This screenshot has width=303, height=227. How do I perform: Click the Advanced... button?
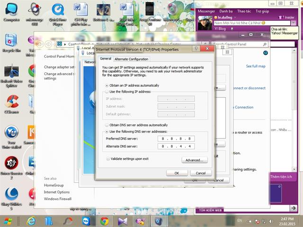(194, 160)
